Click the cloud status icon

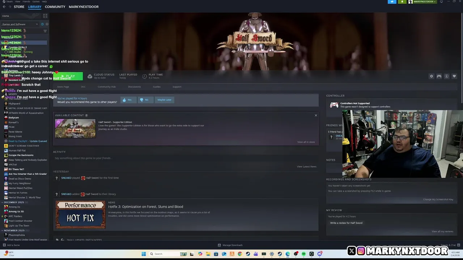point(90,76)
